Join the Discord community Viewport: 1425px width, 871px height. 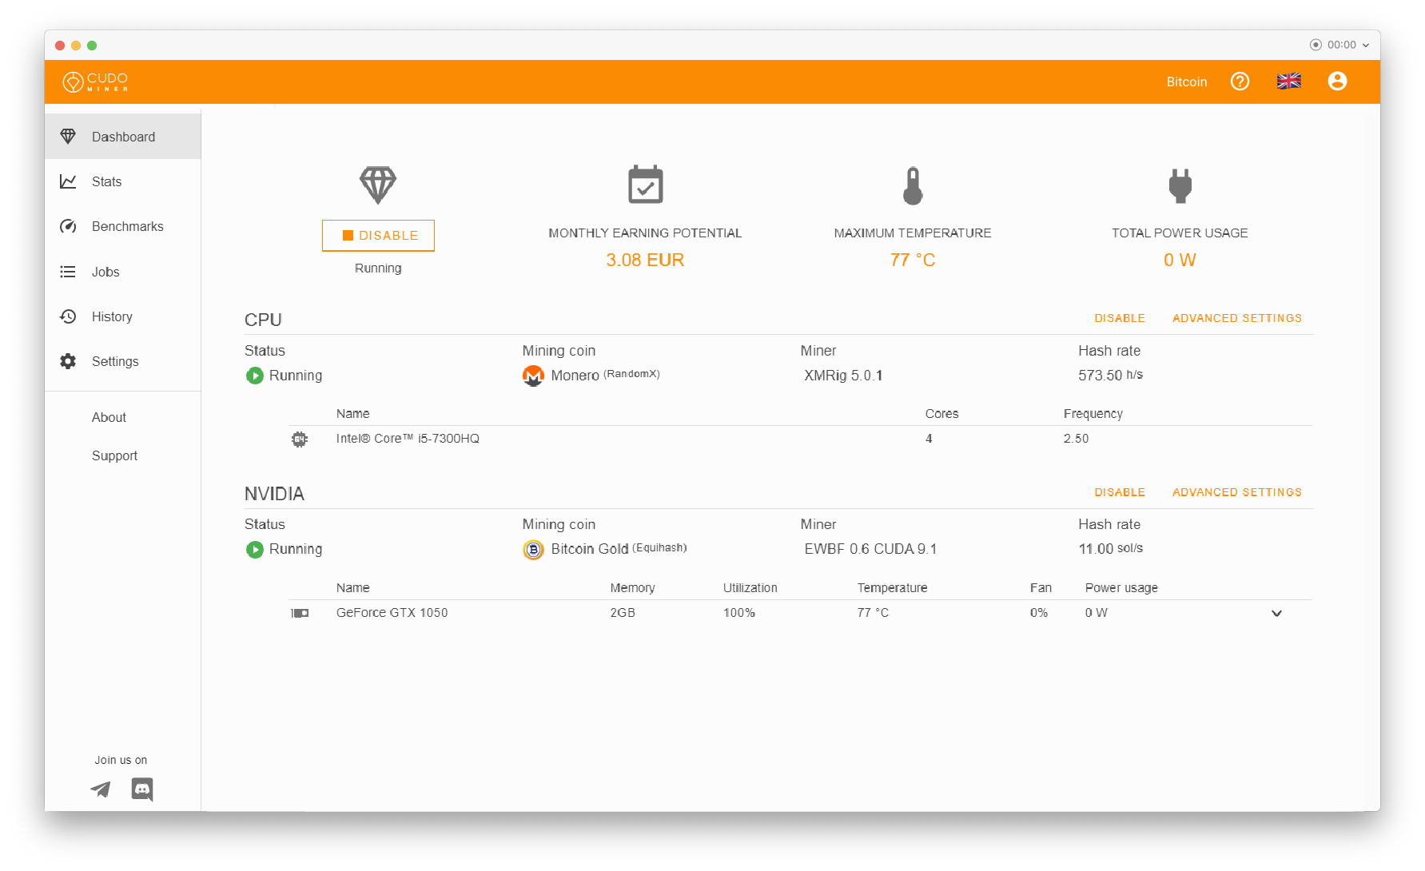142,789
